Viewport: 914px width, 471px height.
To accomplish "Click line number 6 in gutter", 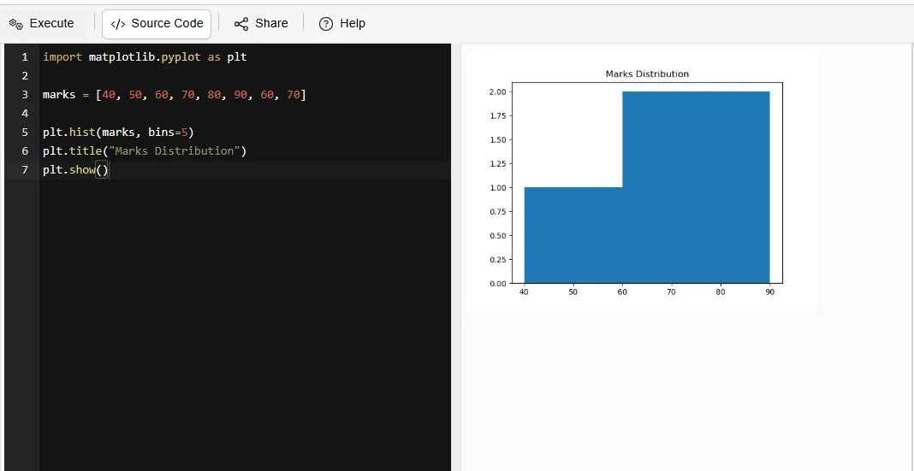I will point(25,150).
